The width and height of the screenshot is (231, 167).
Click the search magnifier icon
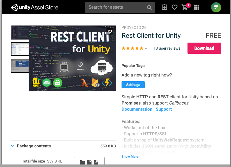click(149, 8)
